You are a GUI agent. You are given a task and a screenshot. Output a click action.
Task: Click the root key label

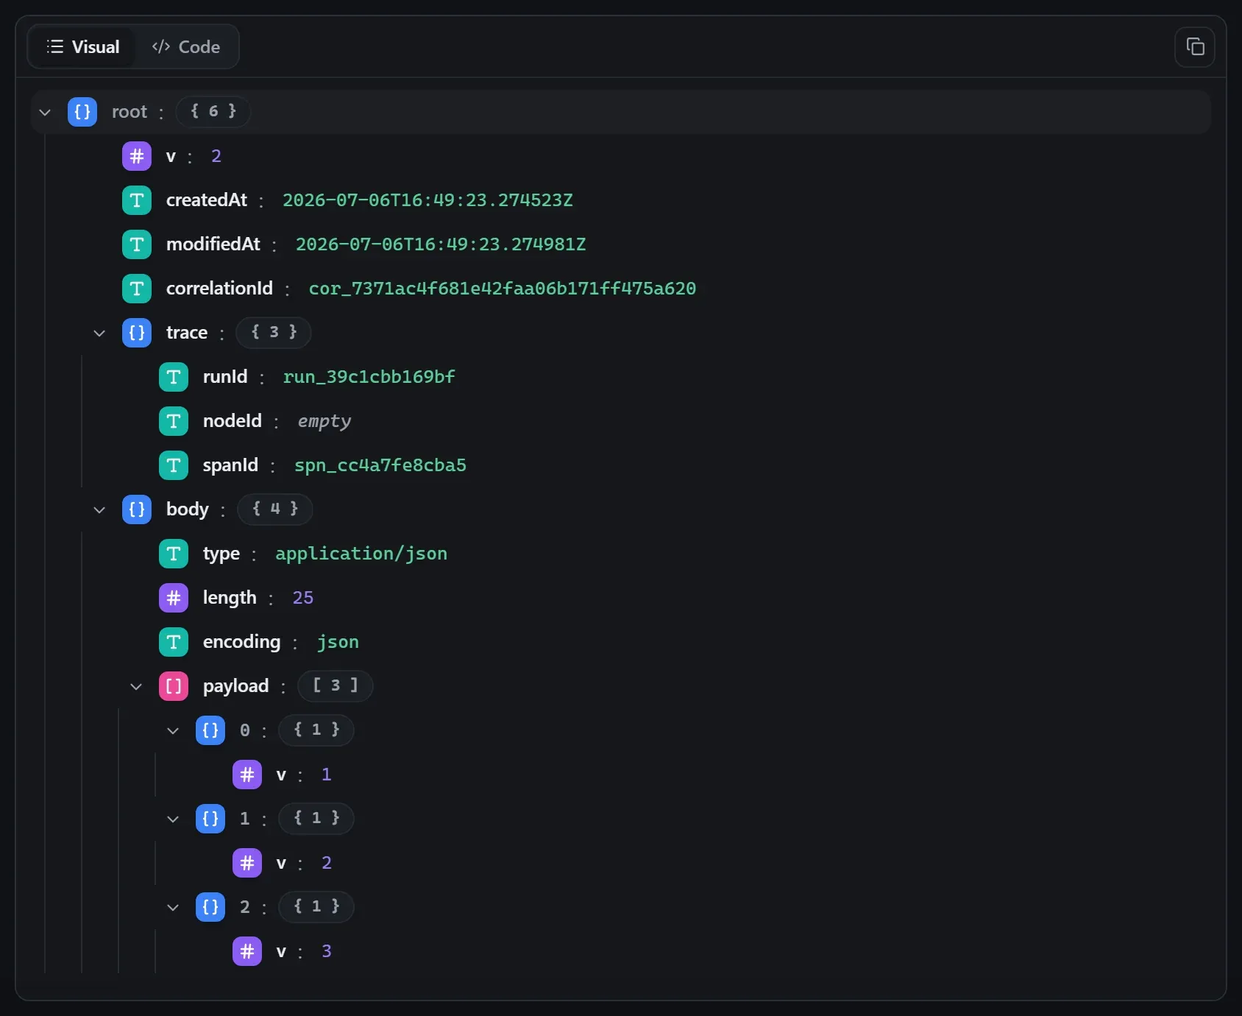pyautogui.click(x=129, y=112)
